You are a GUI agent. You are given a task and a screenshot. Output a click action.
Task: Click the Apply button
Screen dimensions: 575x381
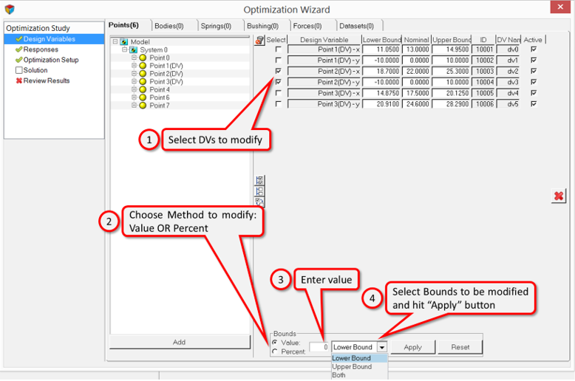point(413,347)
